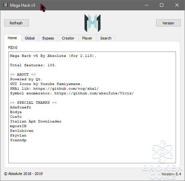Click the name Yoanndp

[18, 140]
